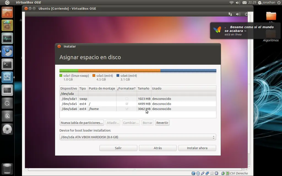Click guest network arrows indicator in VM panel
This screenshot has width=282, height=176.
click(x=230, y=14)
